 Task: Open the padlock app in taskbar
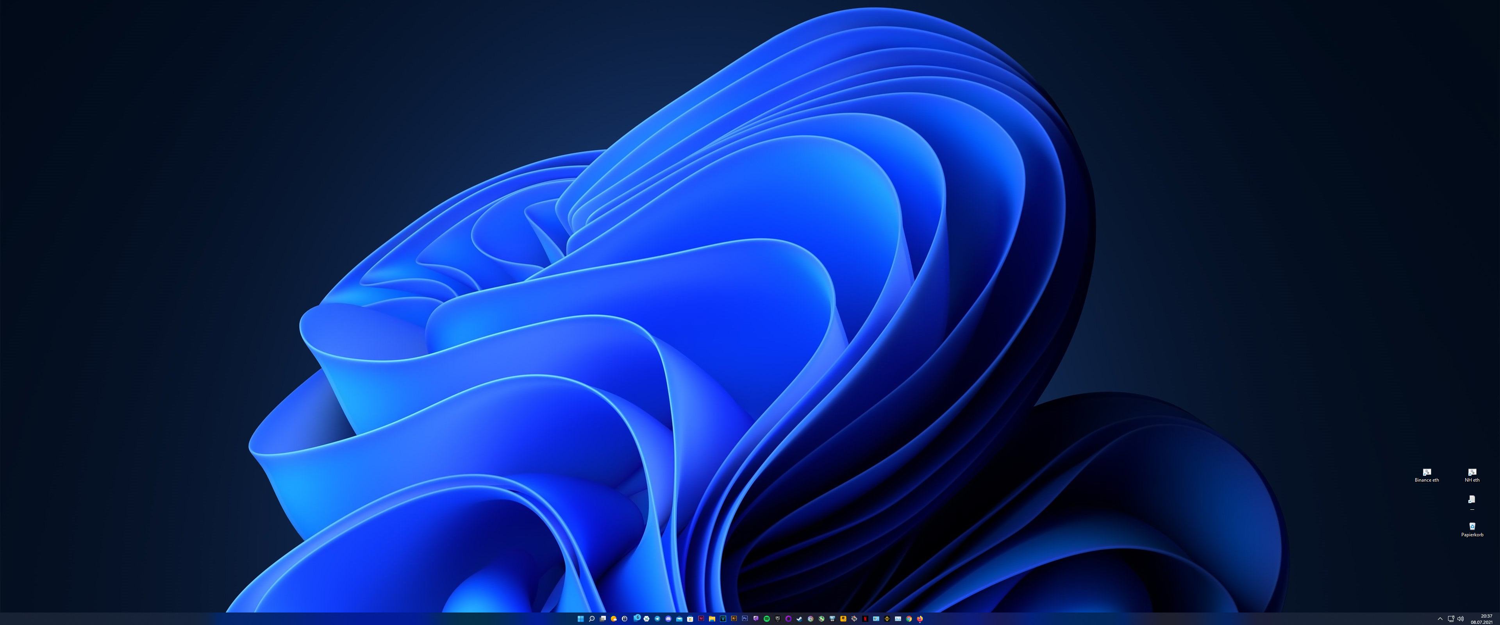coord(625,619)
